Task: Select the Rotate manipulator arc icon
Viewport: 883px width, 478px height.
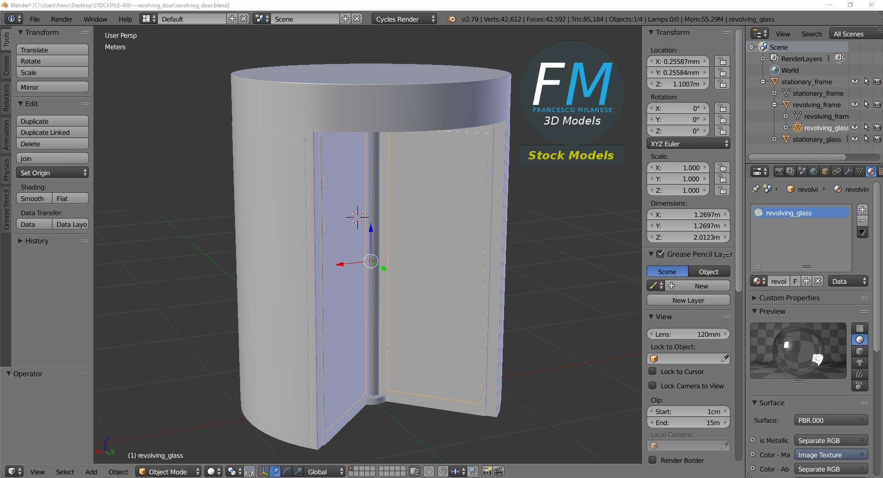Action: pyautogui.click(x=287, y=472)
